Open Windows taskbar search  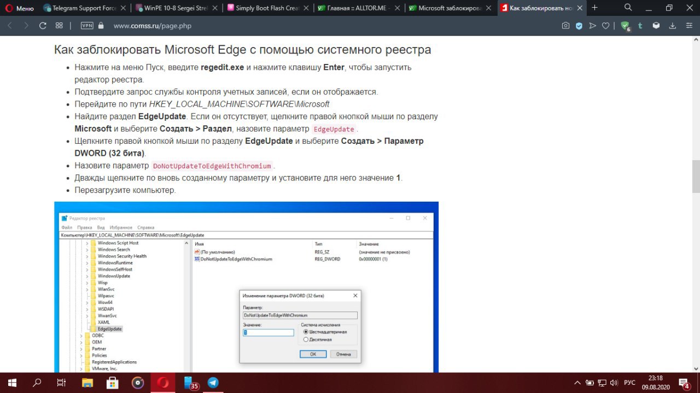37,383
